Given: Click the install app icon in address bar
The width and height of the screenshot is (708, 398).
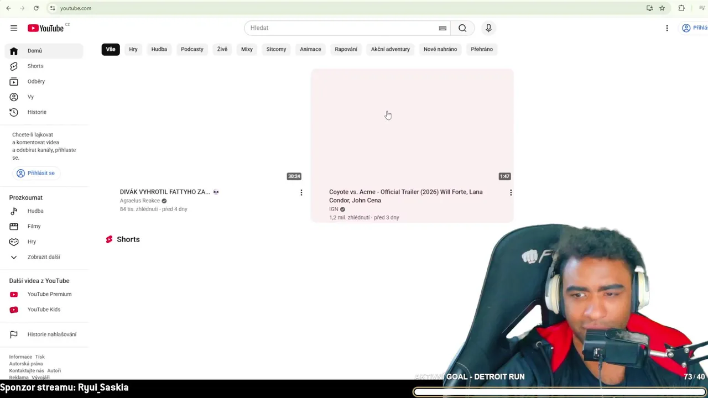Looking at the screenshot, I should [649, 8].
